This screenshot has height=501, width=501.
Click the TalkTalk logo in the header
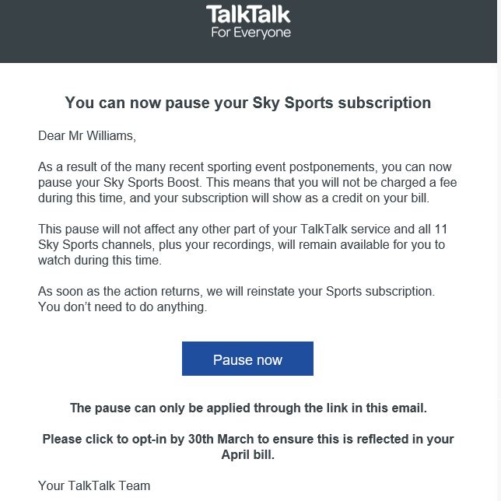click(248, 14)
